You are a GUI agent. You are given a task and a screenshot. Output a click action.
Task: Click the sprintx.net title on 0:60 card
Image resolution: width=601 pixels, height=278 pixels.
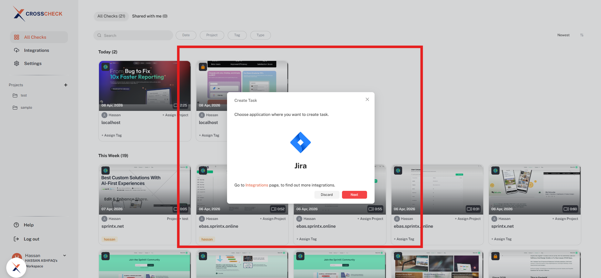click(x=502, y=226)
